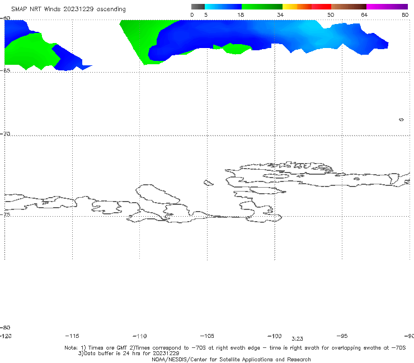Click the latitude label '-75'
The width and height of the screenshot is (414, 363).
coord(5,214)
